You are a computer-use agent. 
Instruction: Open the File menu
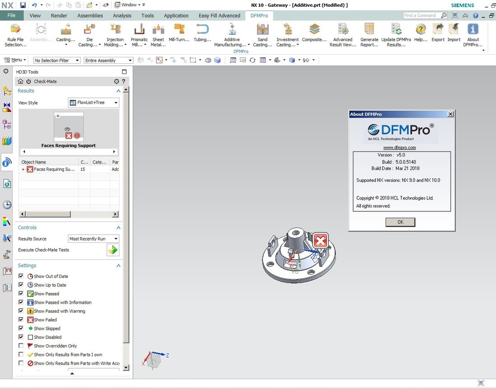[x=12, y=15]
